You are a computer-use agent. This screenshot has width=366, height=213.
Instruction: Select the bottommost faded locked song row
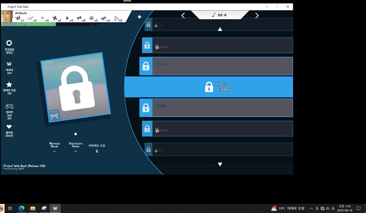coord(219,149)
